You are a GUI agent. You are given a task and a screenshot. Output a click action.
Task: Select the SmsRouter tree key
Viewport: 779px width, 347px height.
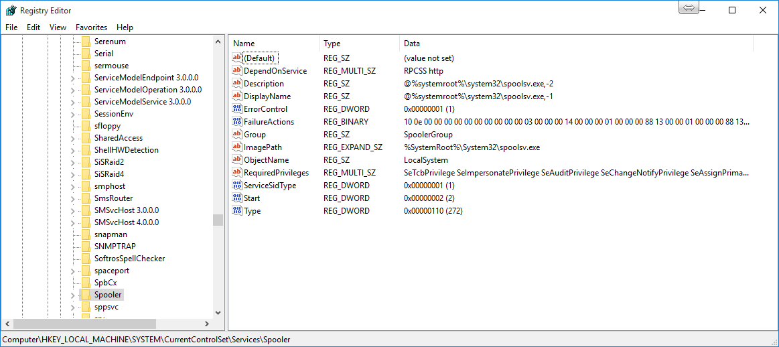click(x=113, y=198)
